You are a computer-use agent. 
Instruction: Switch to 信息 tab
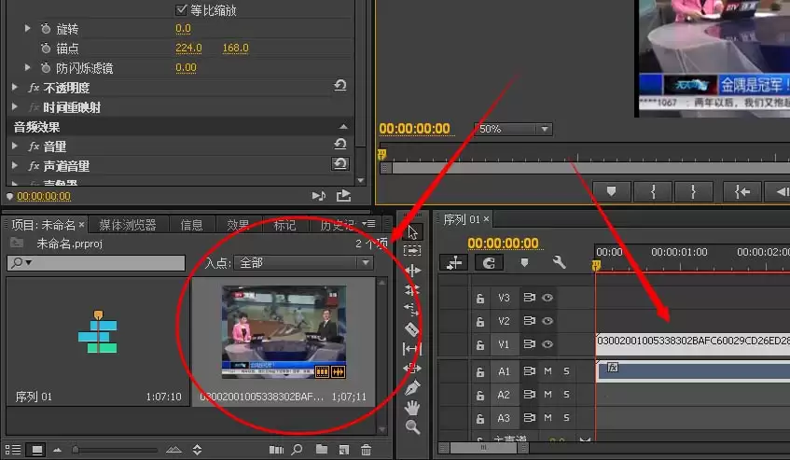(192, 225)
